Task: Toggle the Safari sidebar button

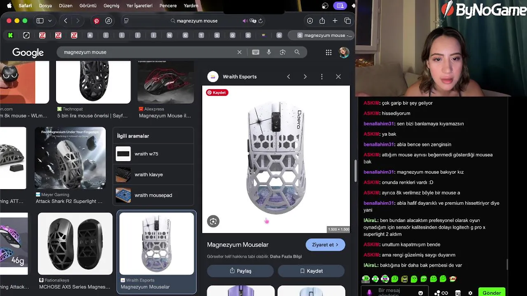Action: point(40,21)
